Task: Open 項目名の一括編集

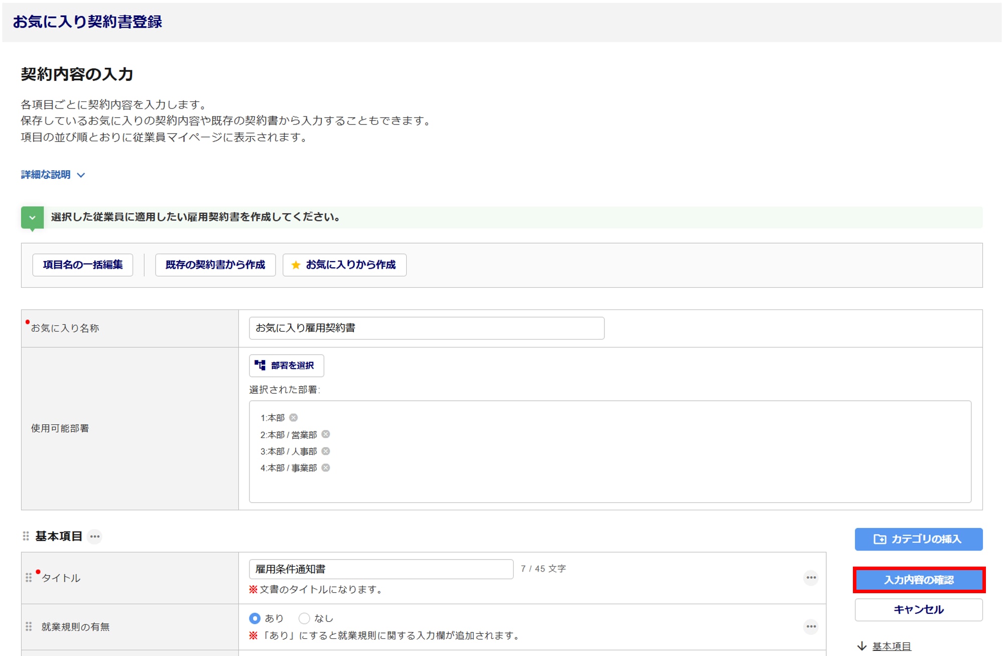Action: pos(83,265)
